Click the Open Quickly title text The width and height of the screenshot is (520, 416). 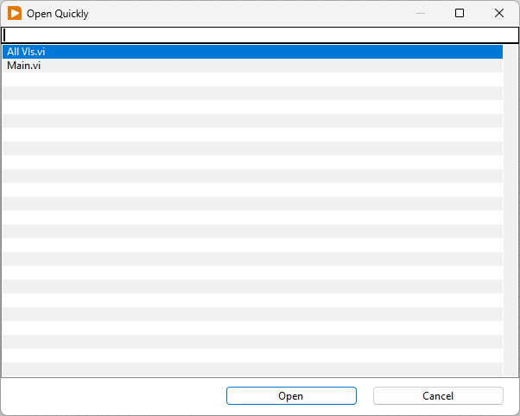pos(57,14)
